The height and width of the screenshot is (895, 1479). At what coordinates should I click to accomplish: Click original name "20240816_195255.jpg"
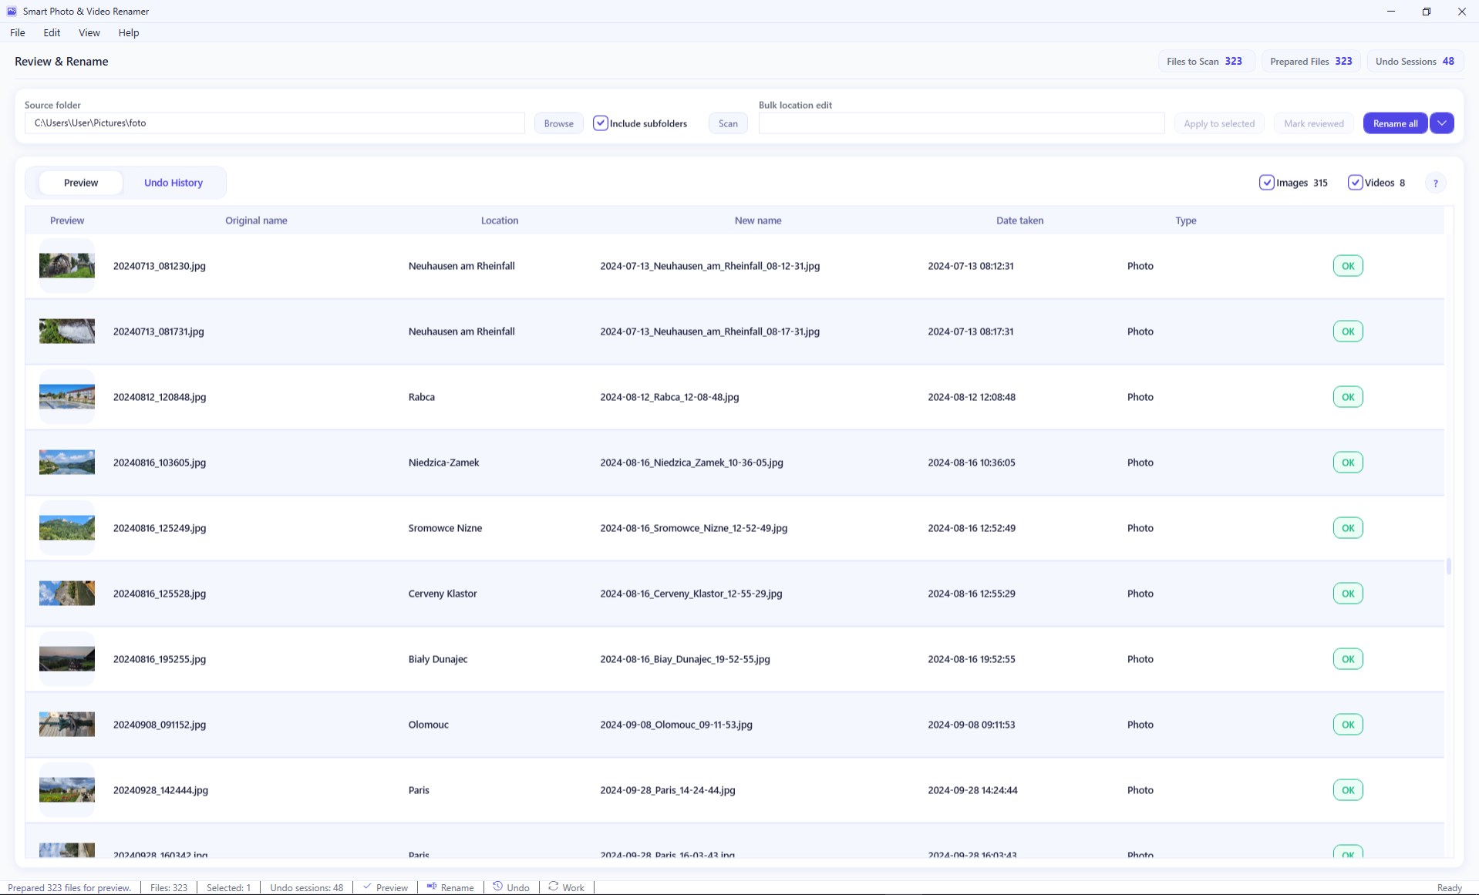pyautogui.click(x=160, y=659)
